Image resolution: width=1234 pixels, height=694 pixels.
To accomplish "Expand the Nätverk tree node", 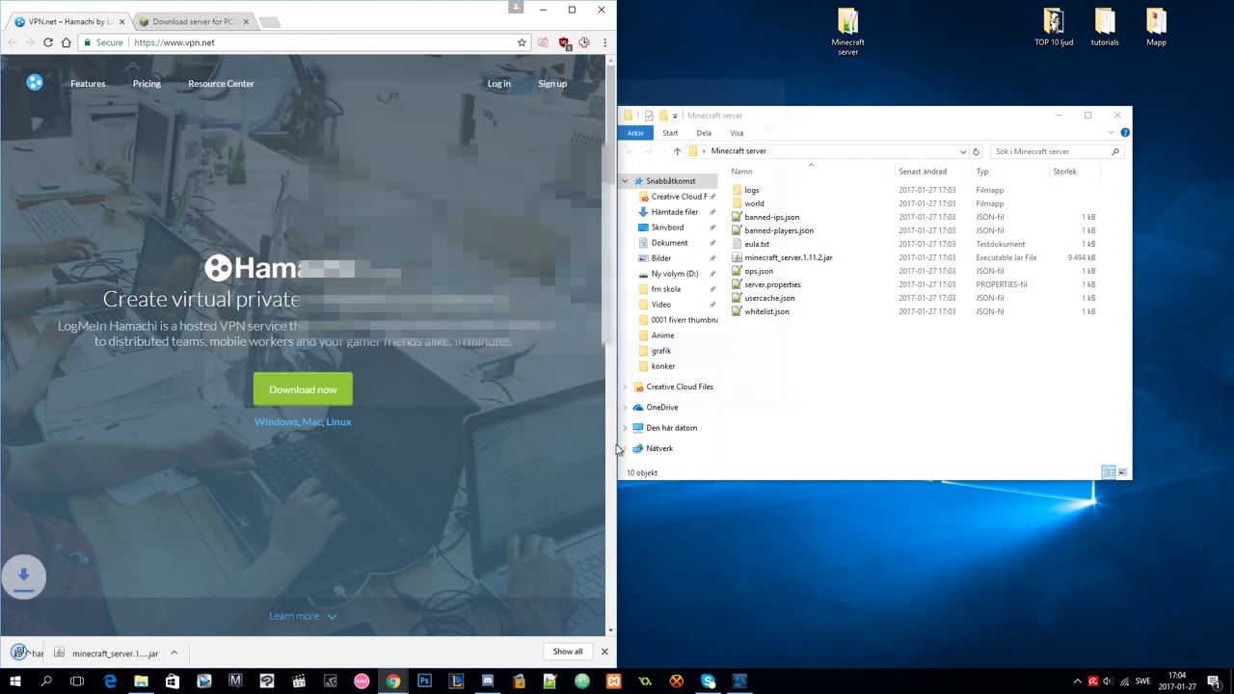I will point(625,448).
